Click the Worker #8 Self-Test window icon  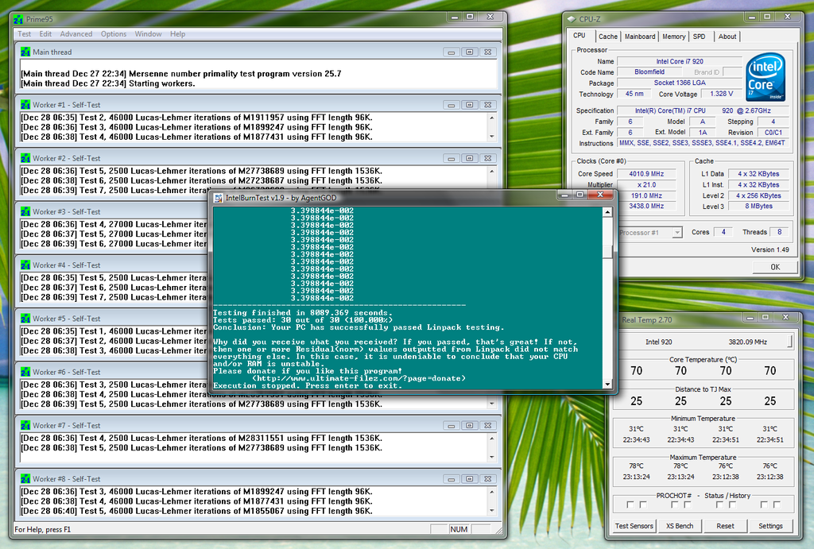(x=25, y=479)
